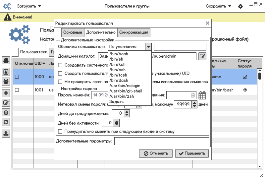Image resolution: width=265 pixels, height=179 pixels.
Task: Click the add user plus icon
Action: coord(6,93)
